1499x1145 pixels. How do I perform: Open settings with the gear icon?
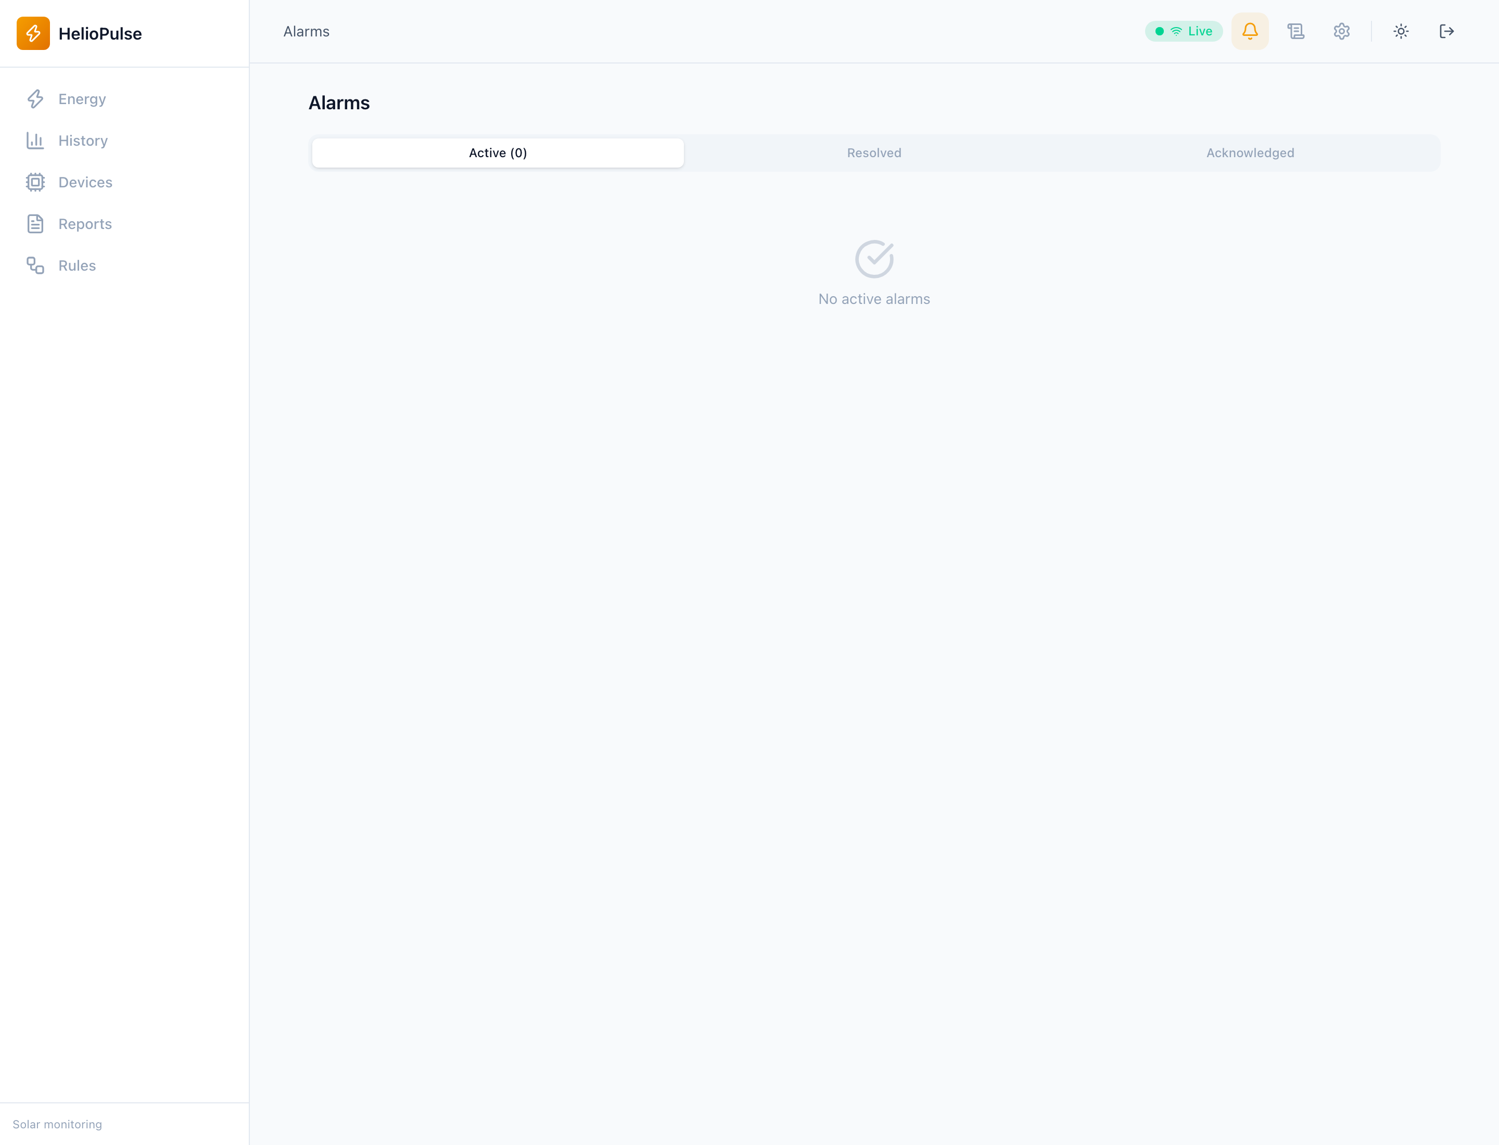click(x=1341, y=31)
